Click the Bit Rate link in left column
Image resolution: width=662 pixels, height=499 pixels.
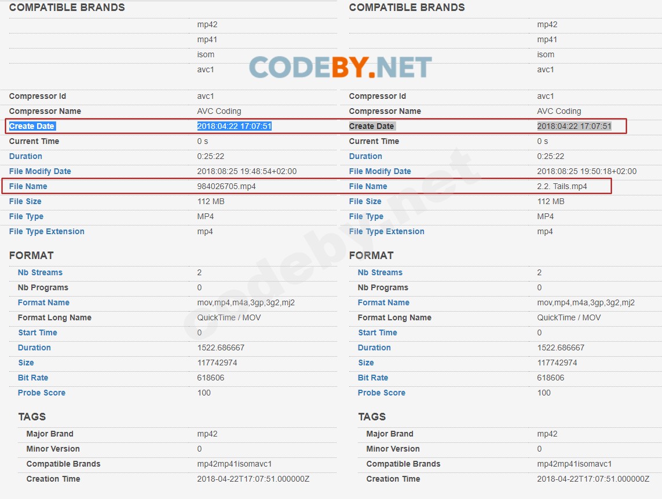point(33,378)
